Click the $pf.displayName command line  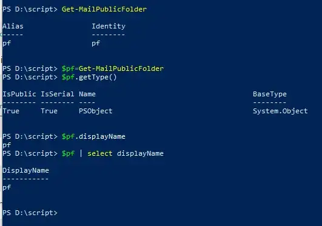93,137
